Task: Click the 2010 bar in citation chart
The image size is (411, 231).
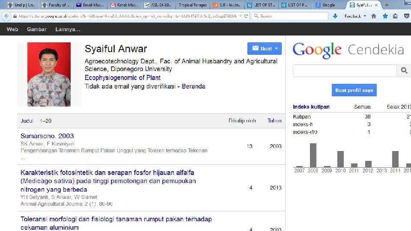Action: (x=340, y=159)
